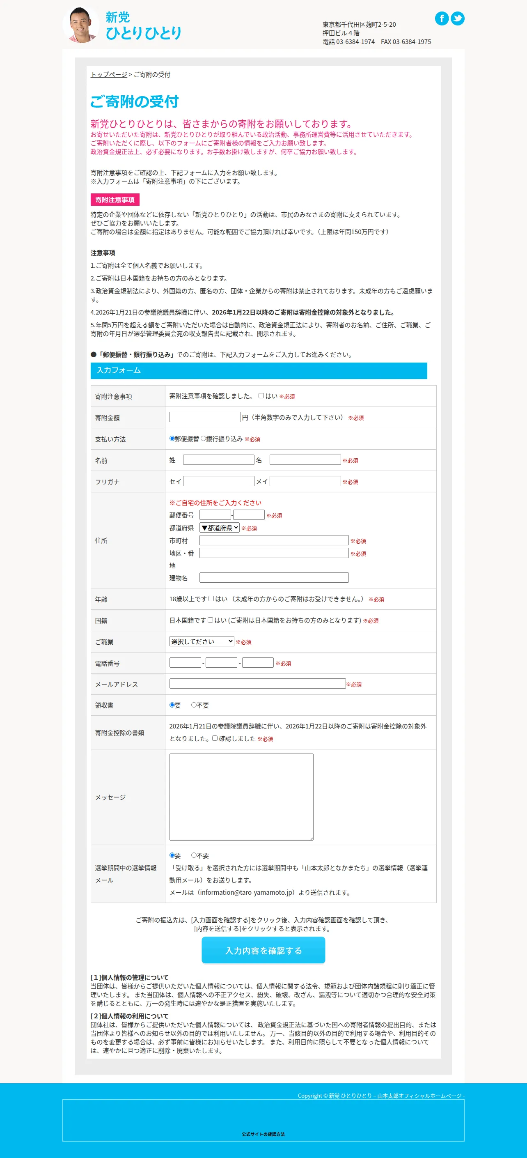This screenshot has width=527, height=1158.
Task: Click the メールアドレス input field
Action: point(257,684)
